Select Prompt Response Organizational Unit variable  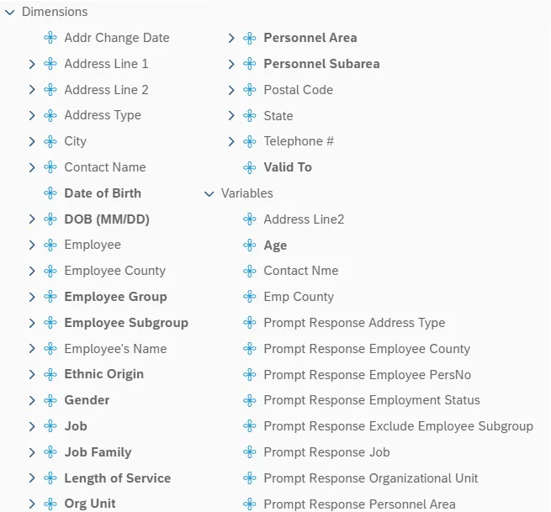click(x=370, y=478)
